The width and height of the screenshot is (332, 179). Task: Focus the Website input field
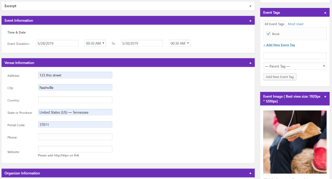click(x=75, y=149)
